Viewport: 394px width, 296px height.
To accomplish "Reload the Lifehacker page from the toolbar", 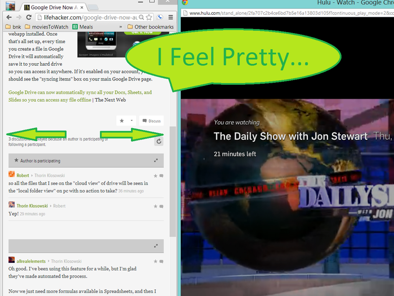I will point(29,17).
